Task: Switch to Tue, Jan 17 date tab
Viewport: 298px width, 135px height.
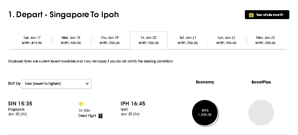Action: (32, 40)
